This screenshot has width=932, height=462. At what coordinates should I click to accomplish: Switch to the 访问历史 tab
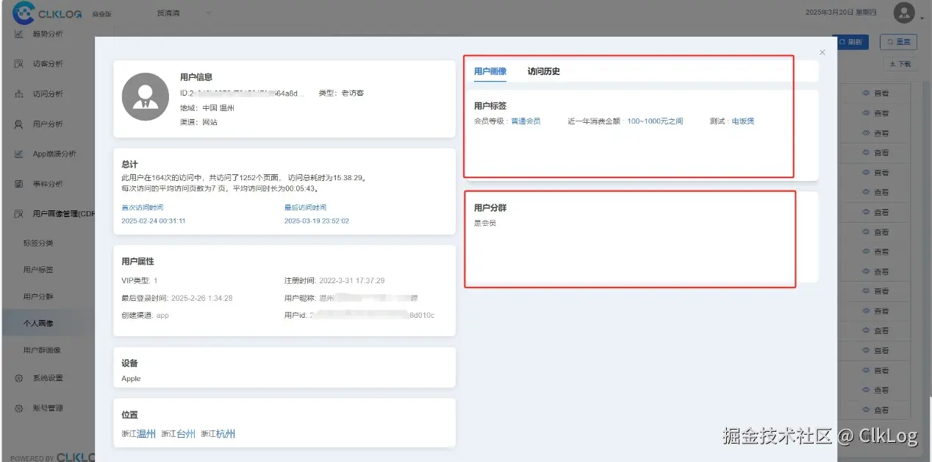544,71
